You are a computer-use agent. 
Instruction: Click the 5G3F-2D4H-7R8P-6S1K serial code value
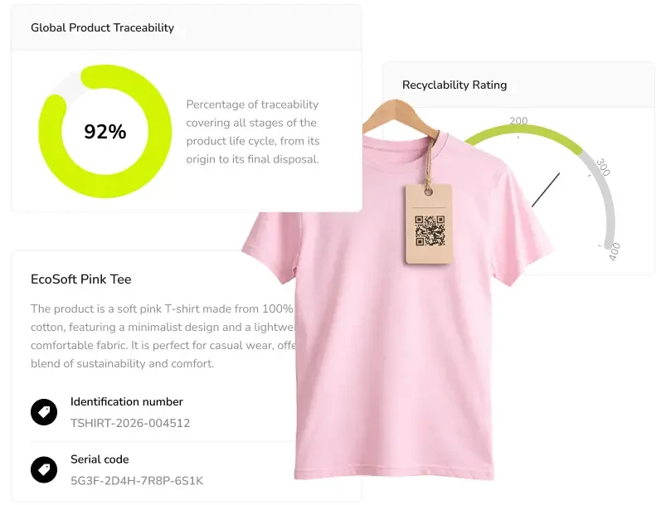[x=137, y=481]
